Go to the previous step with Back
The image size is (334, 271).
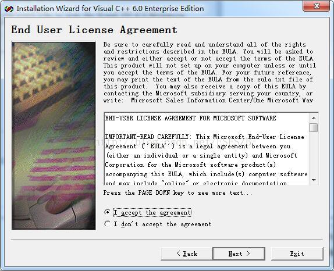coord(187,254)
